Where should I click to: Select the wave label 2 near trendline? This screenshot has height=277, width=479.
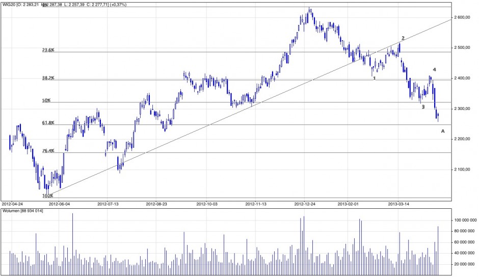coord(403,38)
